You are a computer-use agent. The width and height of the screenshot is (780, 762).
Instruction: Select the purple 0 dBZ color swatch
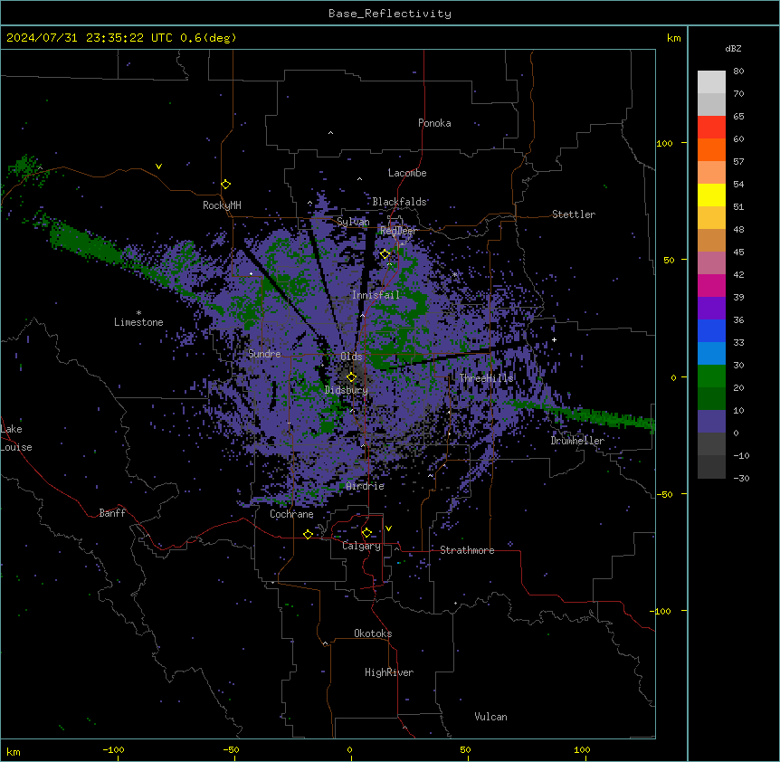[x=711, y=422]
